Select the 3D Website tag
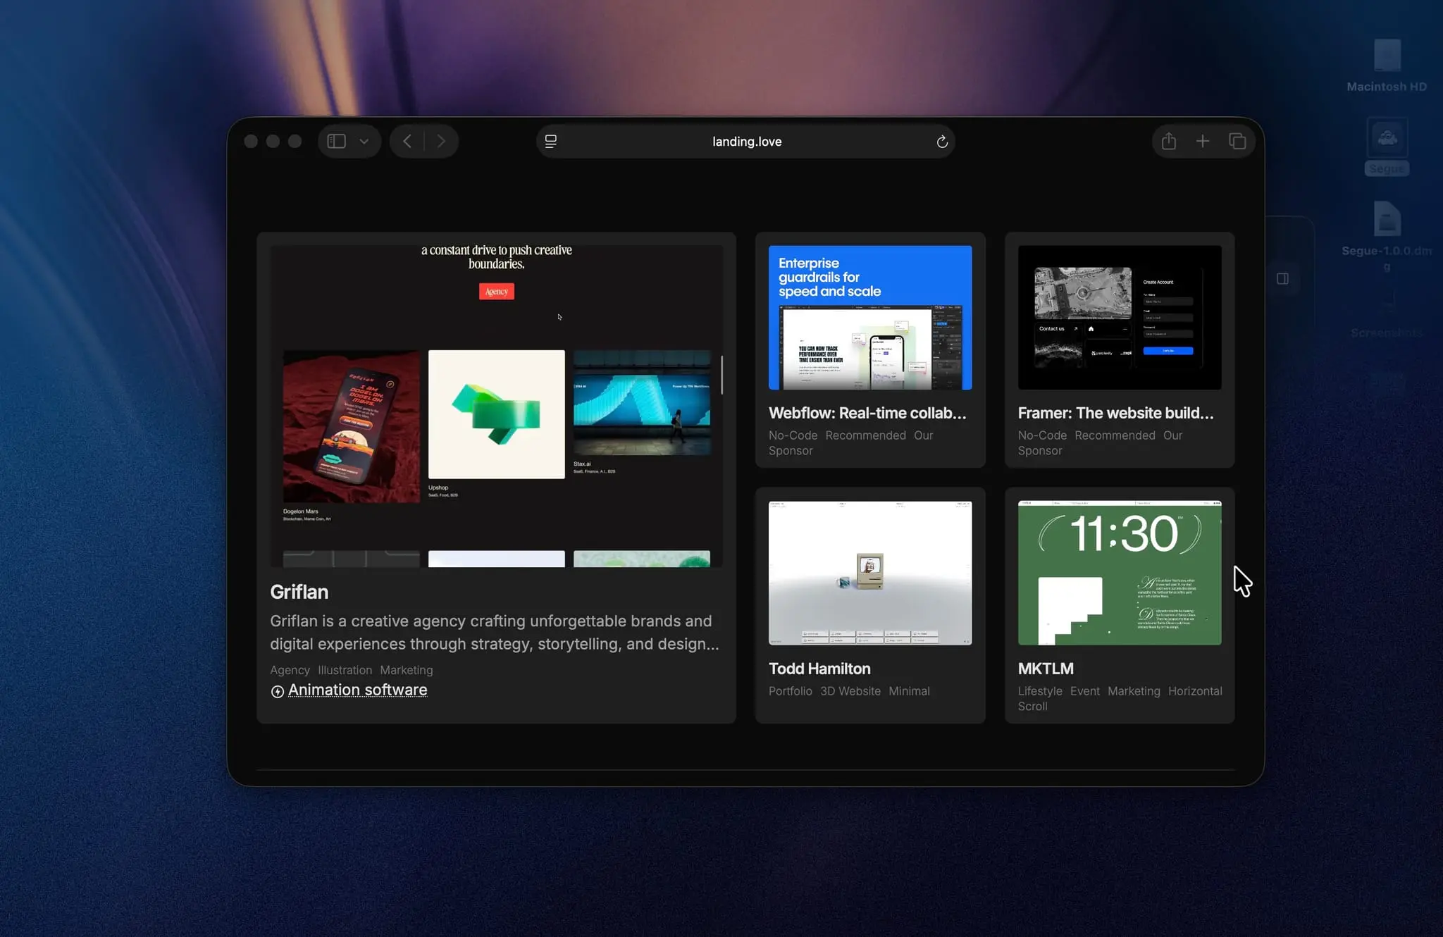This screenshot has height=937, width=1443. click(850, 691)
